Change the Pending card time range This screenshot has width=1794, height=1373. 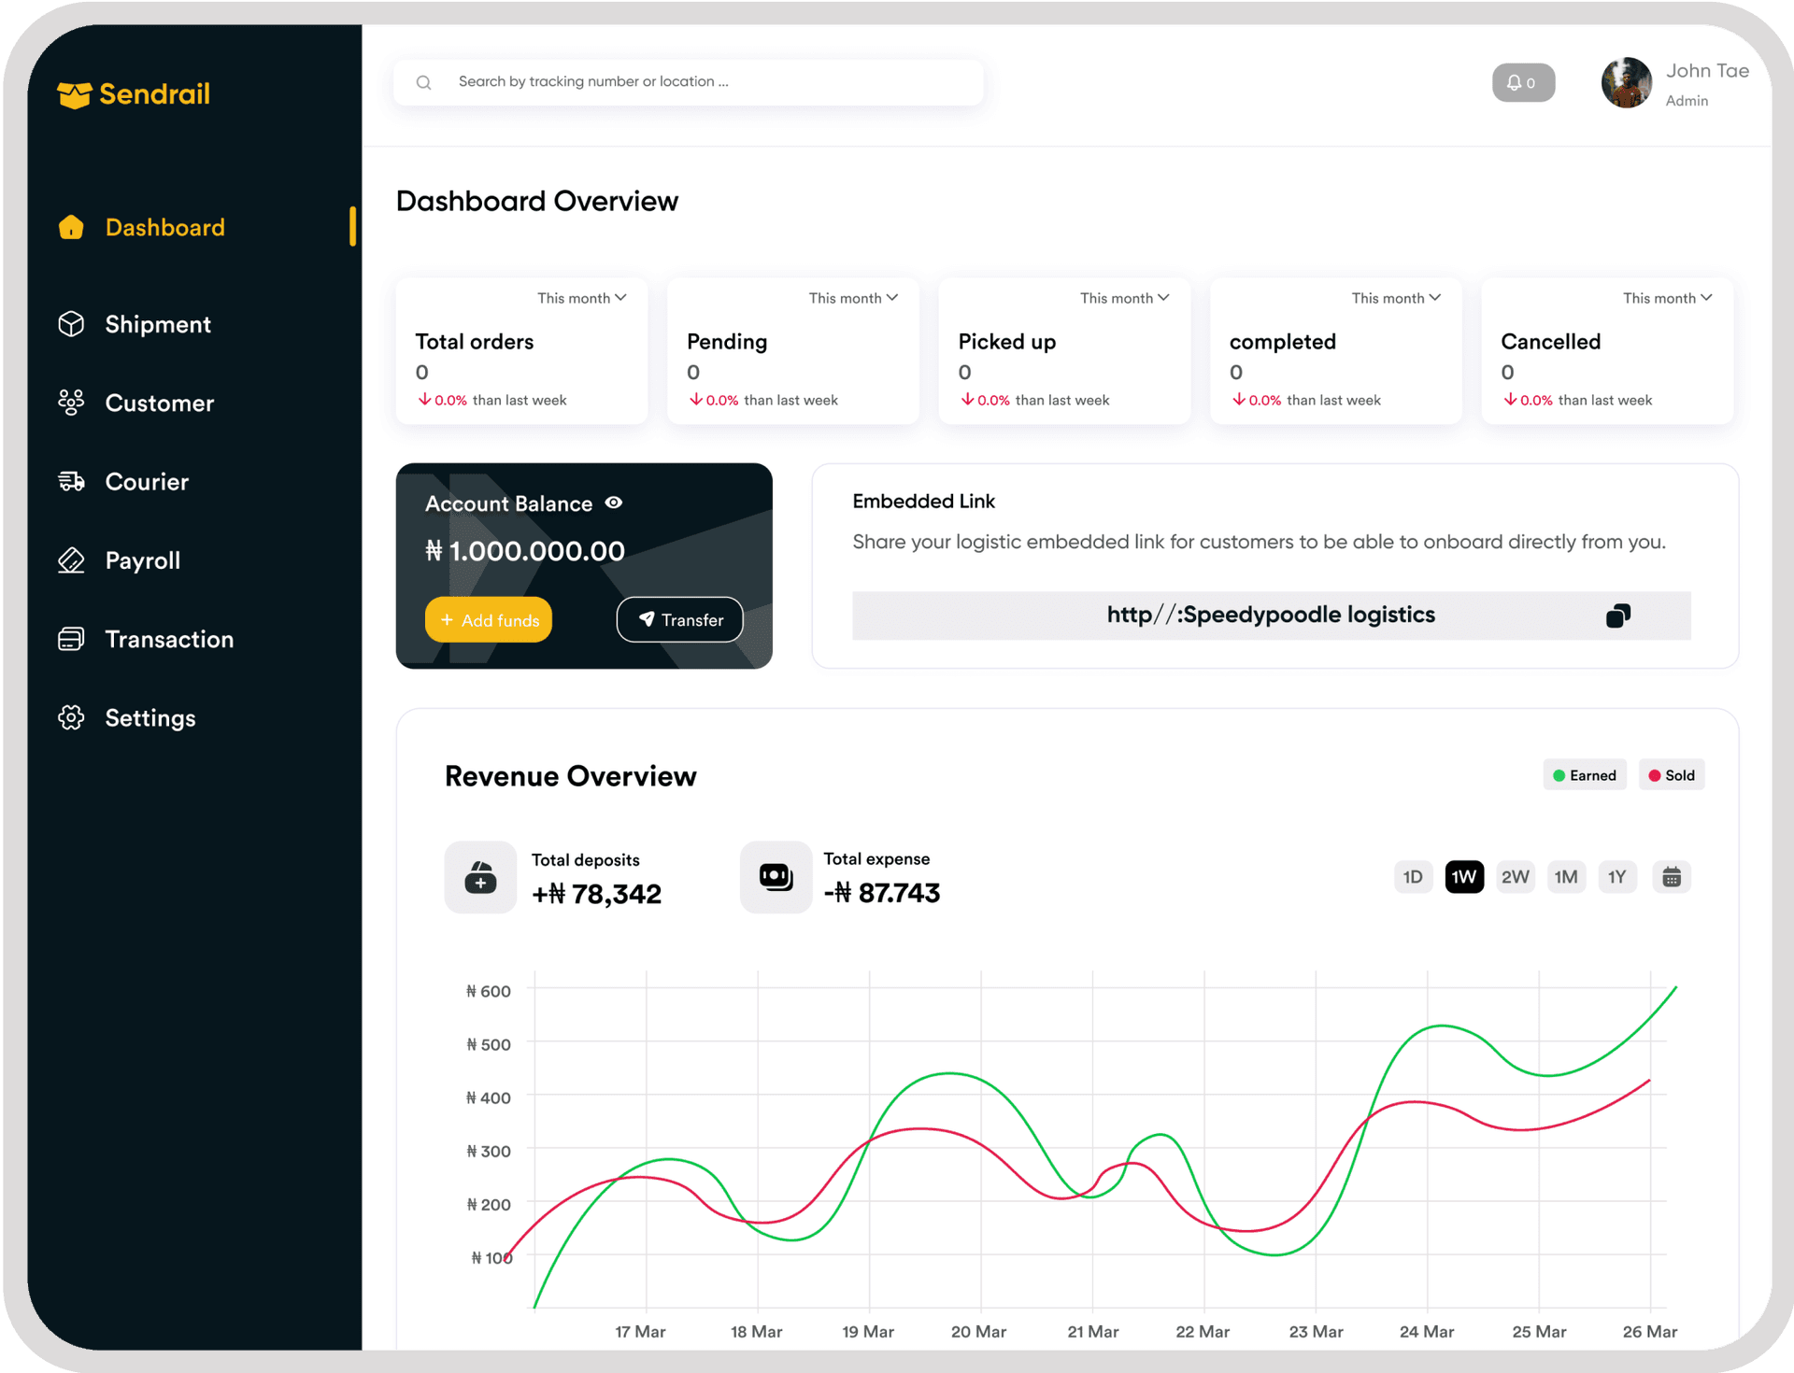tap(852, 297)
